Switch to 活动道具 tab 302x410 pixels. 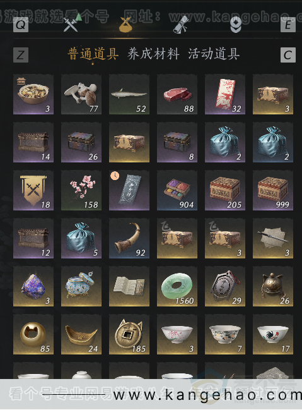click(214, 54)
